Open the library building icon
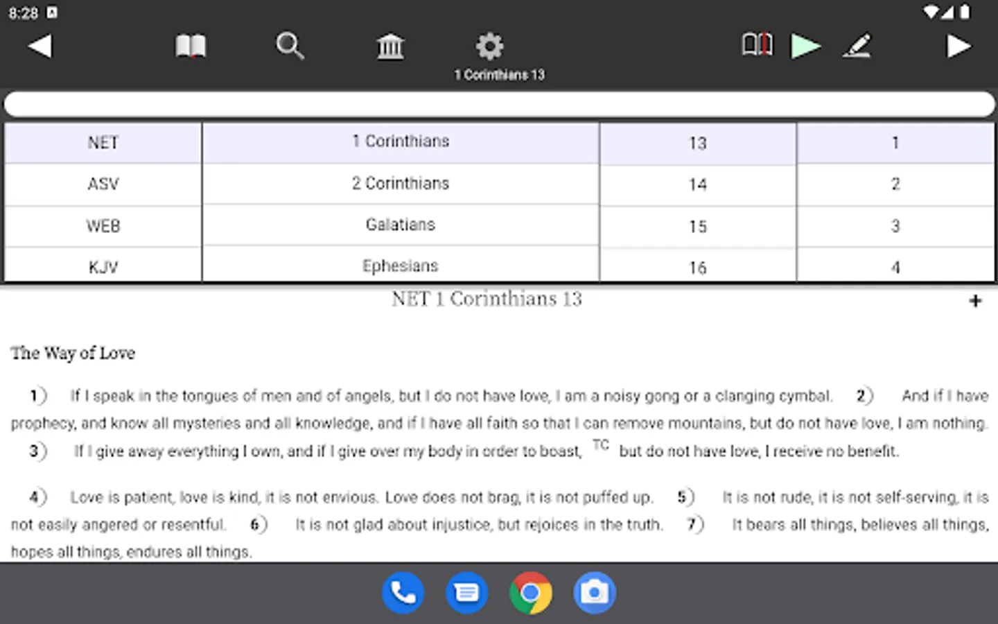The image size is (998, 624). tap(390, 46)
